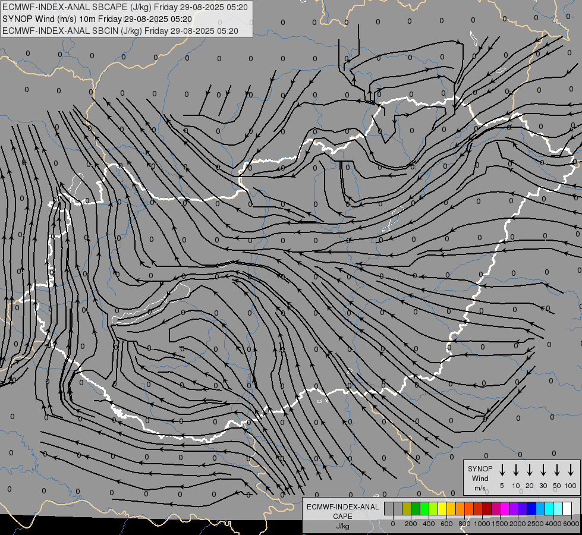Select the dark red CAPE swatch
Viewport: 582px width, 535px height.
point(487,508)
